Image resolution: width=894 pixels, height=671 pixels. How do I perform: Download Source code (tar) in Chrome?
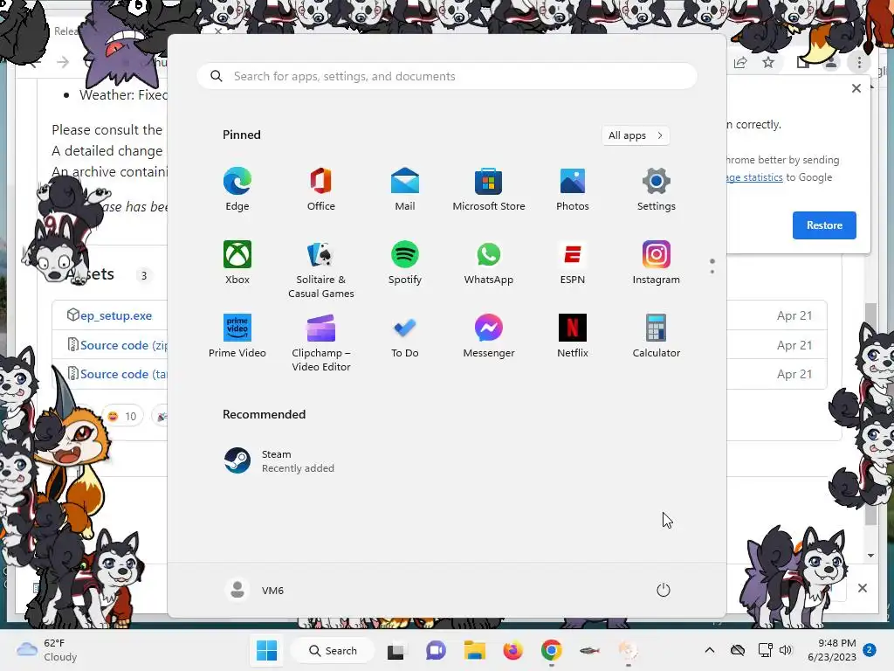(123, 374)
